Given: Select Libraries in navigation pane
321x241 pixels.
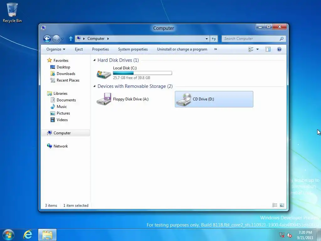Looking at the screenshot, I should tap(61, 94).
